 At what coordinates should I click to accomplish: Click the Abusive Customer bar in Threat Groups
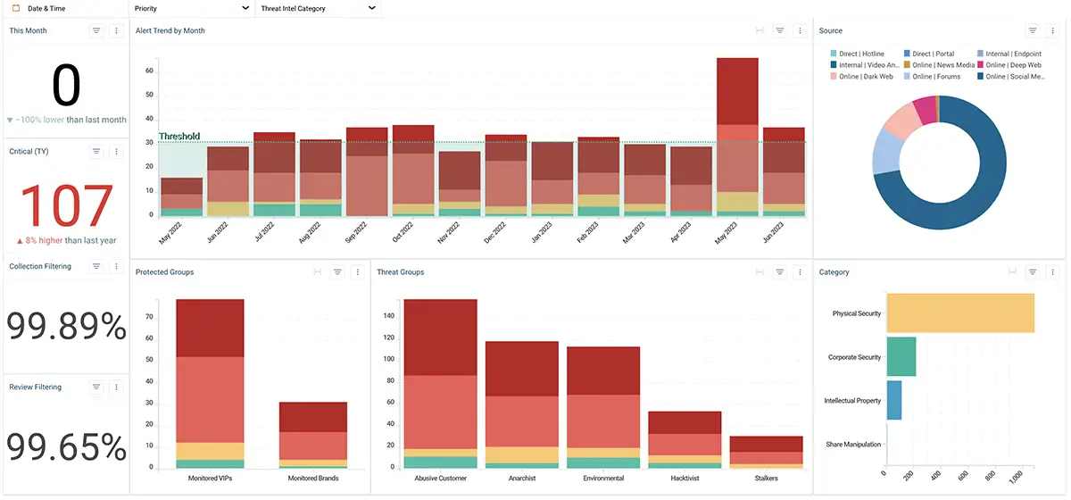[x=441, y=384]
